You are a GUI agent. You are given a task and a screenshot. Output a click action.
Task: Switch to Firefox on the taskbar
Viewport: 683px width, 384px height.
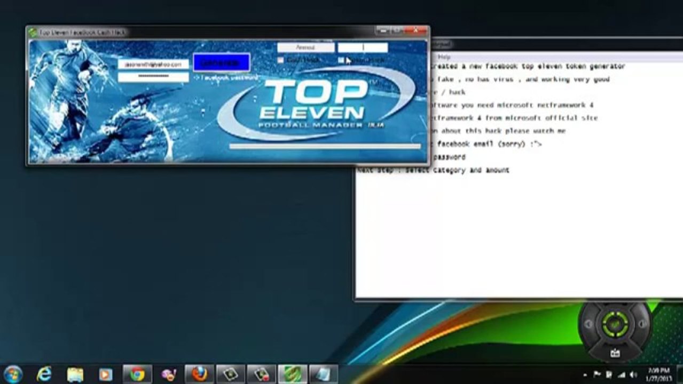199,374
